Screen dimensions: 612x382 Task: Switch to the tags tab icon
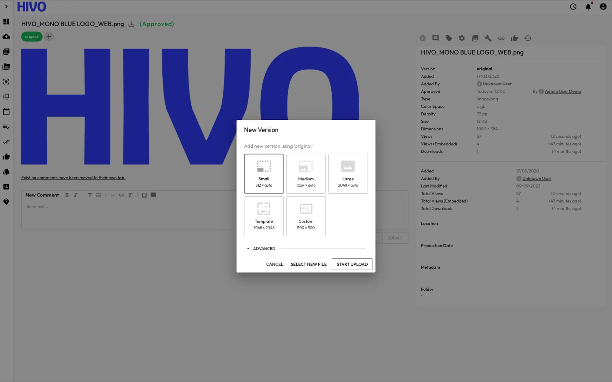pos(449,38)
